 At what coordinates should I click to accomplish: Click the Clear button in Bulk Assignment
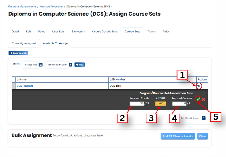(x=202, y=136)
